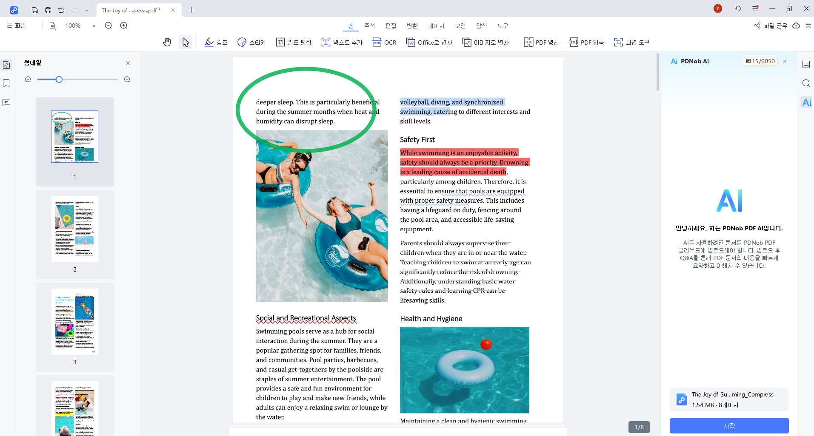Click the PDF 압축 compress tool
Image resolution: width=814 pixels, height=436 pixels.
coord(587,42)
